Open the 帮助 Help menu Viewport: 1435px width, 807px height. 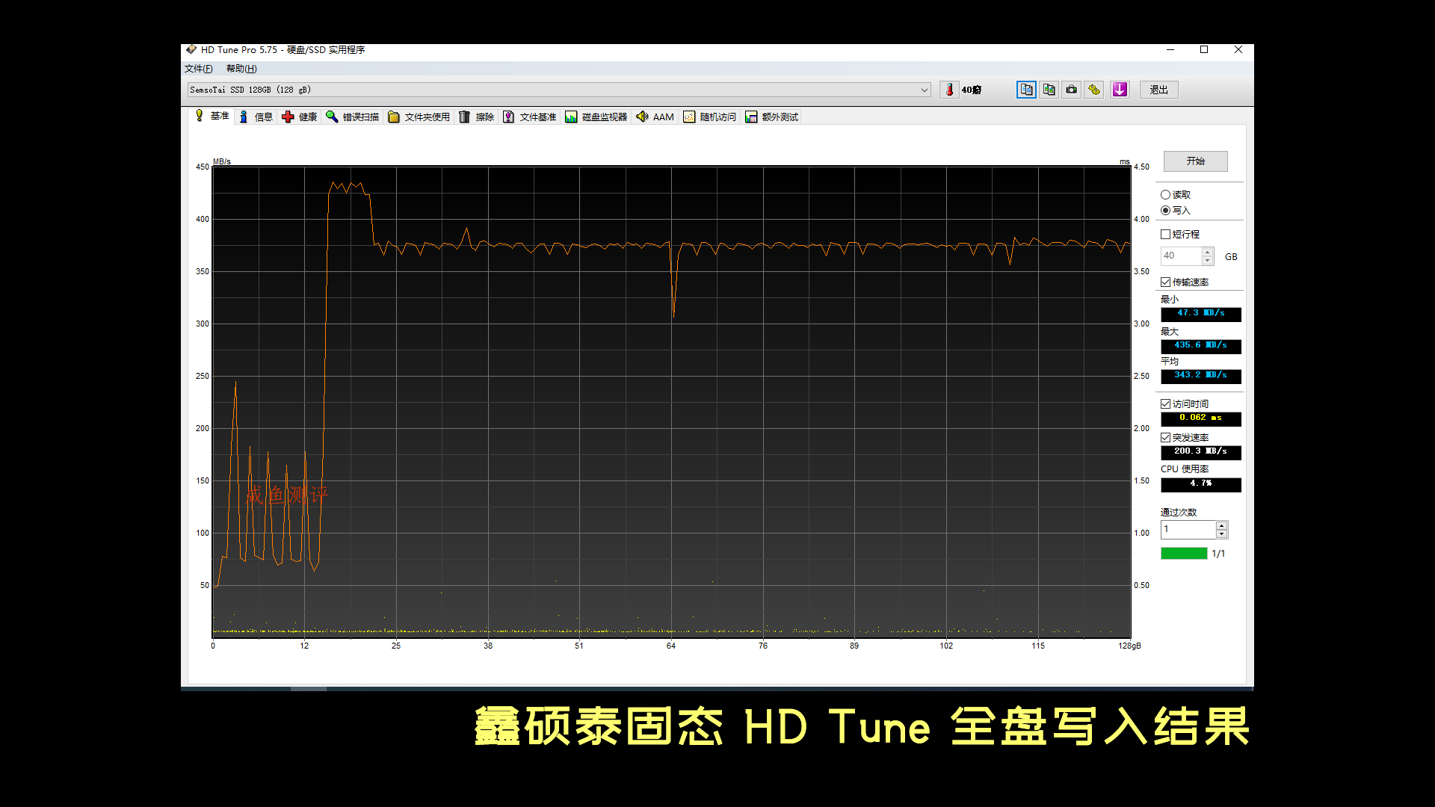coord(241,69)
